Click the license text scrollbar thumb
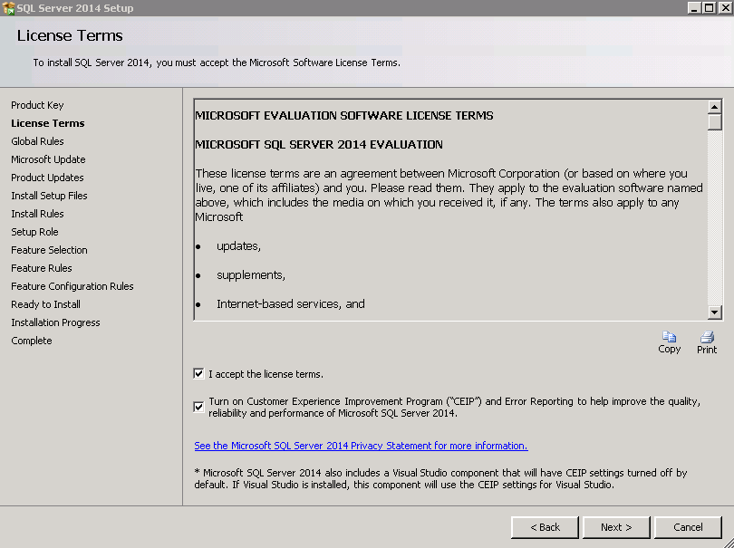Image resolution: width=734 pixels, height=548 pixels. [x=714, y=122]
